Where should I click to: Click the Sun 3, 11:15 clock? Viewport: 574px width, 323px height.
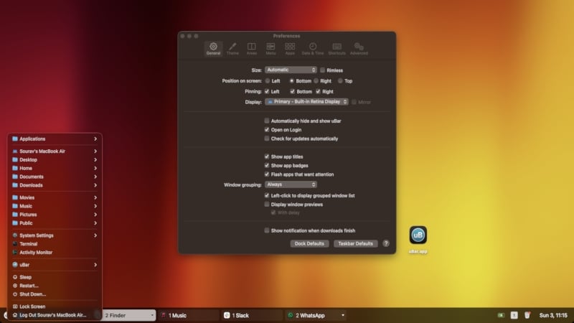point(553,315)
